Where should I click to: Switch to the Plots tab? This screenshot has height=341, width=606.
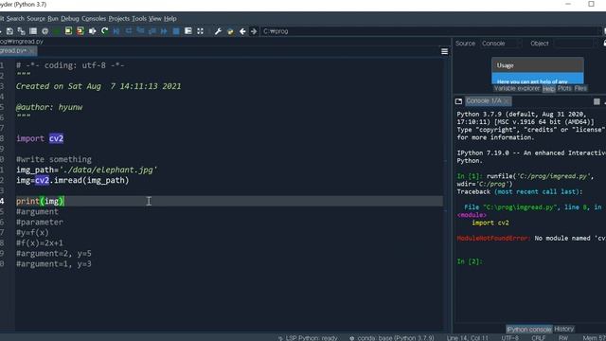tap(564, 88)
